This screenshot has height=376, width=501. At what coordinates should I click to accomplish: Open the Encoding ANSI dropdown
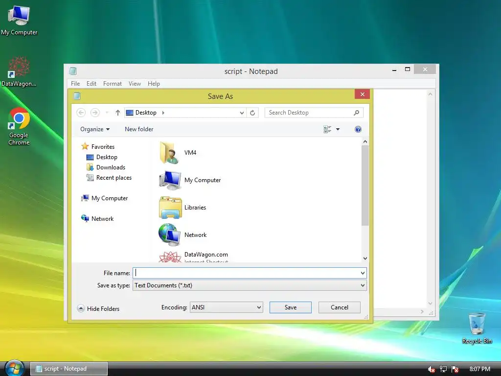[x=226, y=307]
